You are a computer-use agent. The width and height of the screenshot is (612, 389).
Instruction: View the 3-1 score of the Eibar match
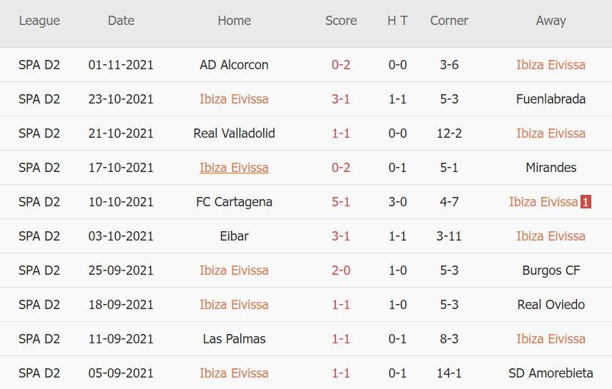341,236
